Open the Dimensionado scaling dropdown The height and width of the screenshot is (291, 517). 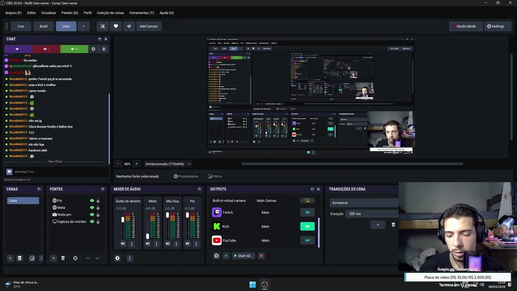pyautogui.click(x=168, y=164)
